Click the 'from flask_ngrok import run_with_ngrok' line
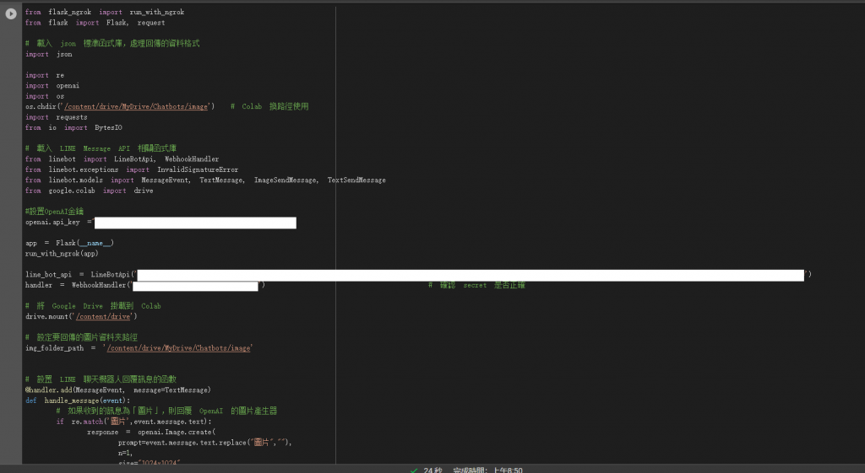Viewport: 865px width, 473px height. (105, 12)
